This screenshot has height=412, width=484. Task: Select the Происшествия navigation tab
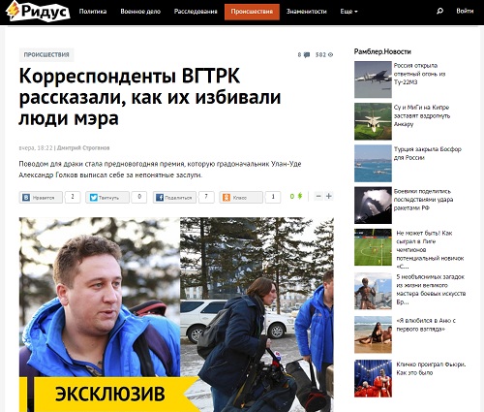[252, 12]
